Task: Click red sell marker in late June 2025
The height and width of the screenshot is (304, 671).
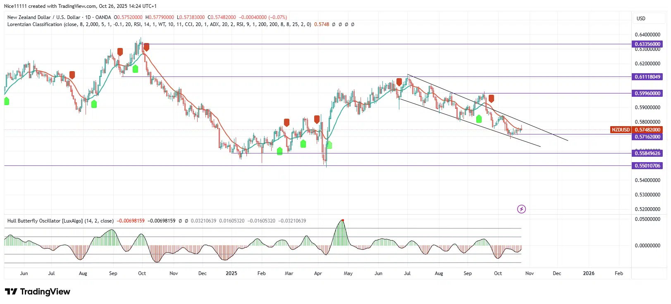Action: pyautogui.click(x=399, y=82)
